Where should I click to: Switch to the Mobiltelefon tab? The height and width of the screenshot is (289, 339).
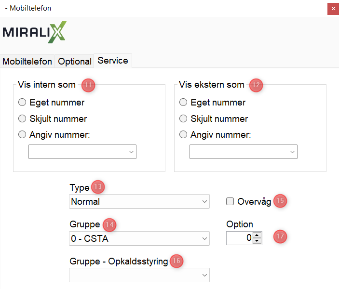pyautogui.click(x=27, y=62)
